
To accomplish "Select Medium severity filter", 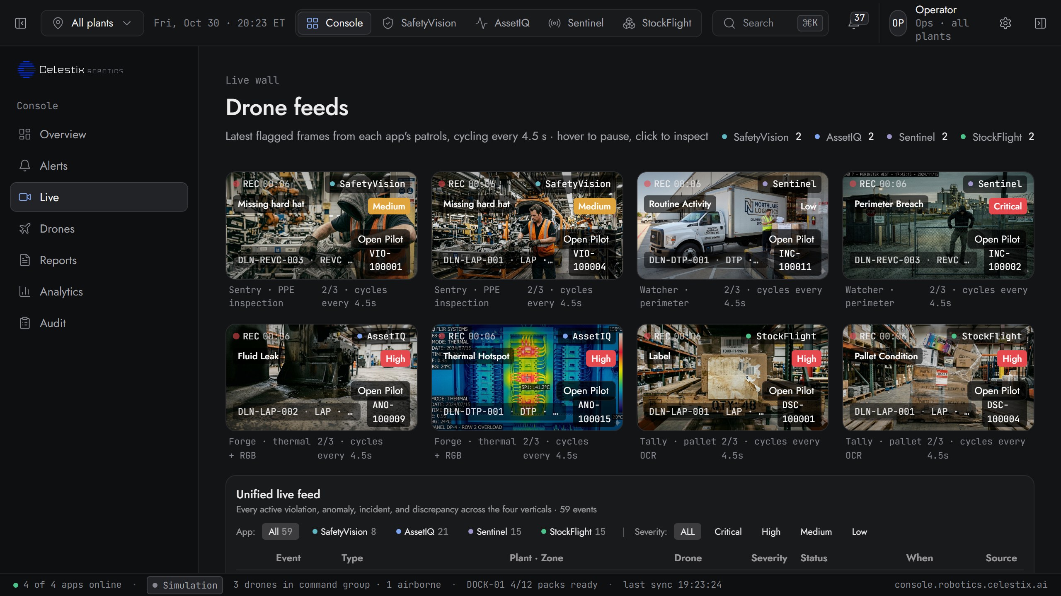I will (x=816, y=531).
